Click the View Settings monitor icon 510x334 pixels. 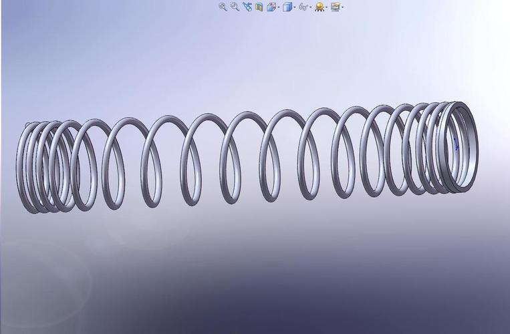pyautogui.click(x=336, y=7)
